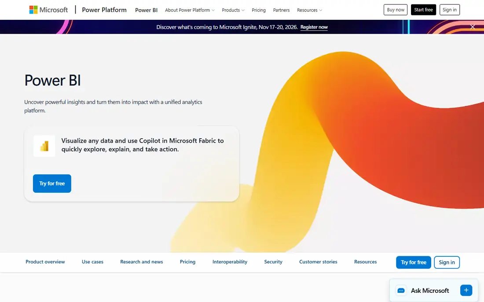Open Power Platform home link

coord(104,10)
